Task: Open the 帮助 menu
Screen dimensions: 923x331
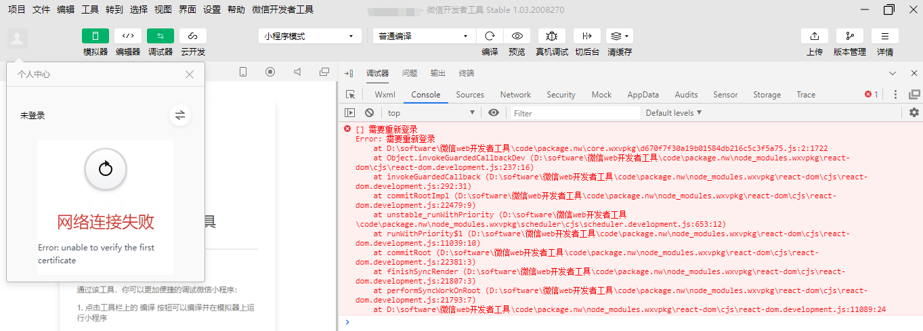Action: tap(236, 9)
